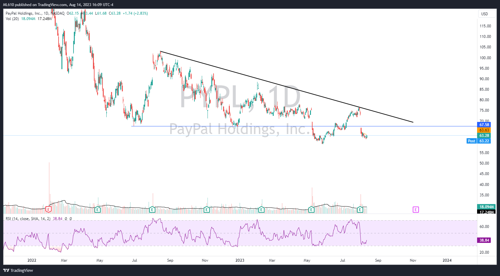
Task: Click the 60.00 RSI axis label
Action: (x=484, y=227)
